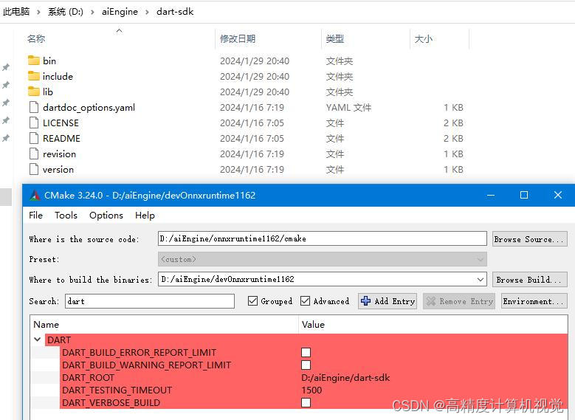Click the Search field containing dart

[x=150, y=301]
